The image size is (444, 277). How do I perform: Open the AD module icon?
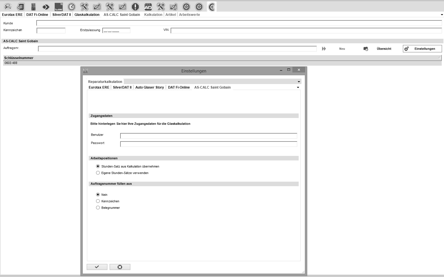point(148,7)
